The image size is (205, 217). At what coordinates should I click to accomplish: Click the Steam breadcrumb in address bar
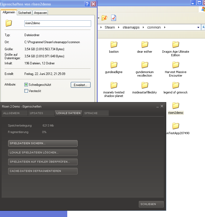pyautogui.click(x=110, y=27)
